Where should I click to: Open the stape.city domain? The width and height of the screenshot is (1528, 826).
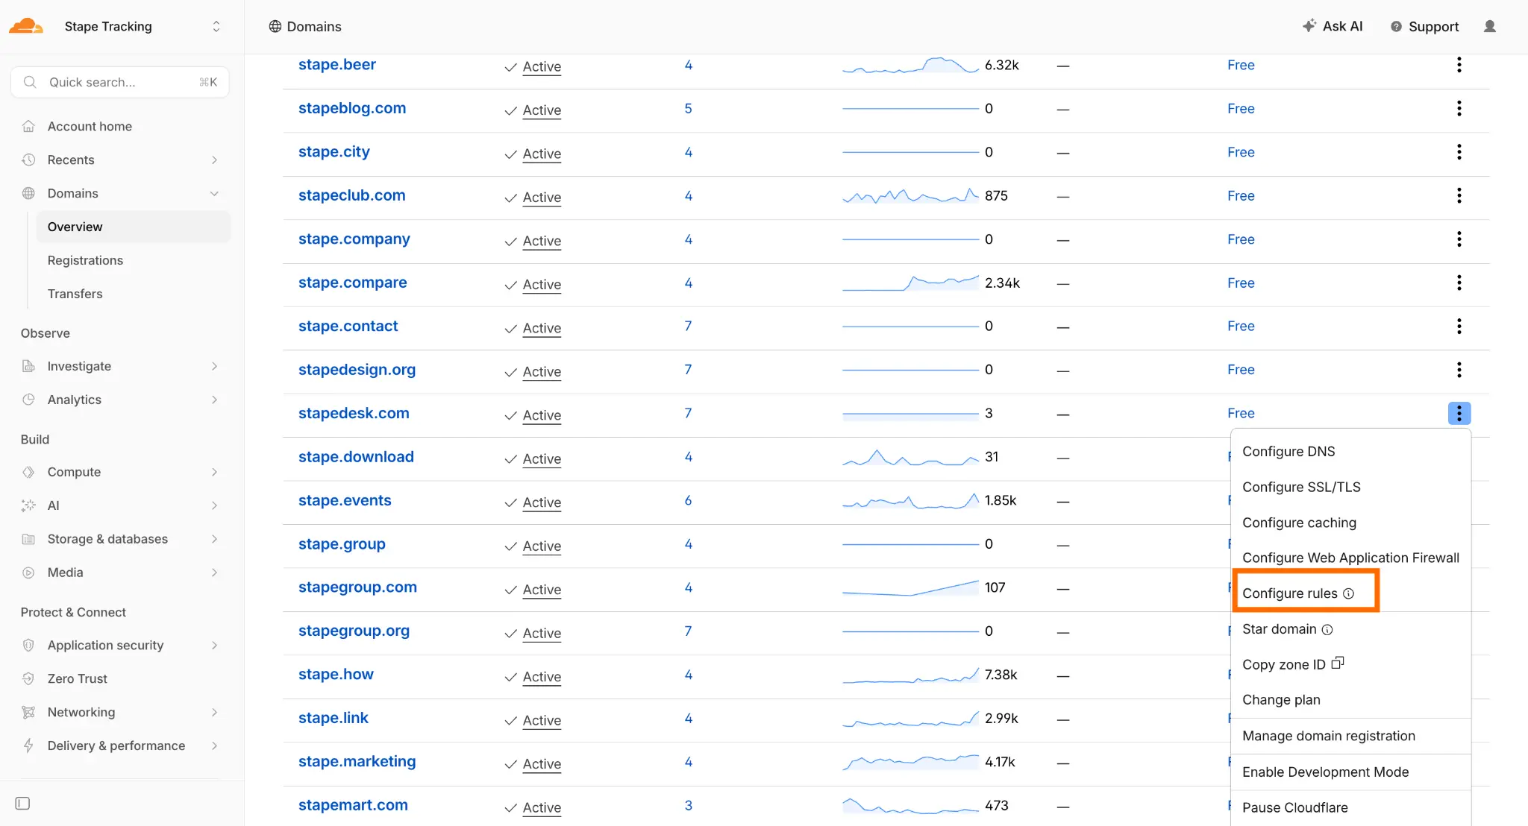(334, 152)
